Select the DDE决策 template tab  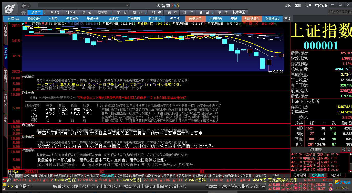tap(261, 176)
